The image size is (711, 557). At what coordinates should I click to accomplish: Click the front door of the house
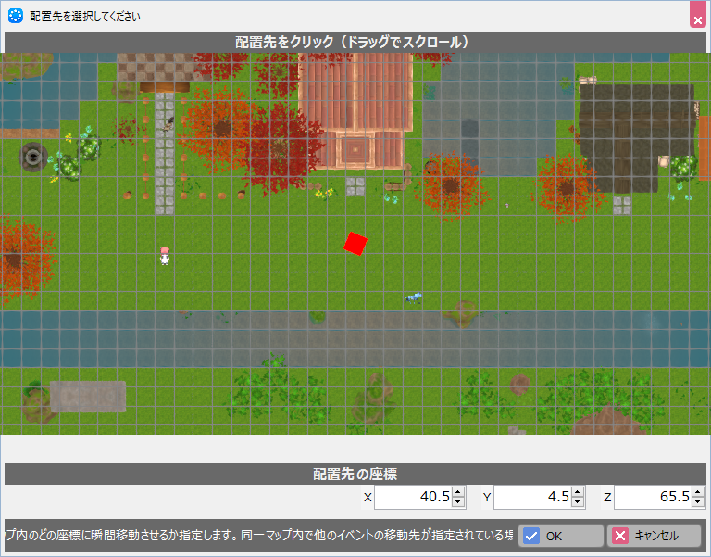pos(355,147)
